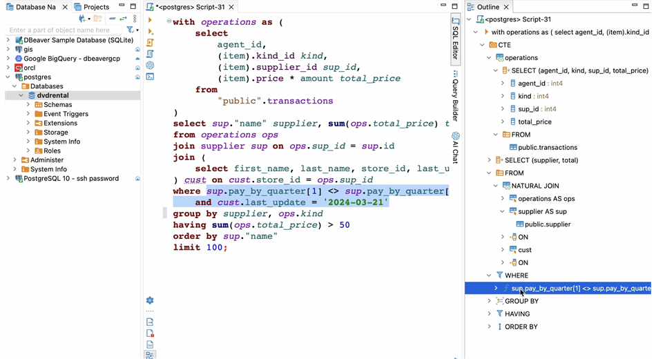This screenshot has height=359, width=656.
Task: Select the Script-31 editor tab
Action: tap(191, 7)
